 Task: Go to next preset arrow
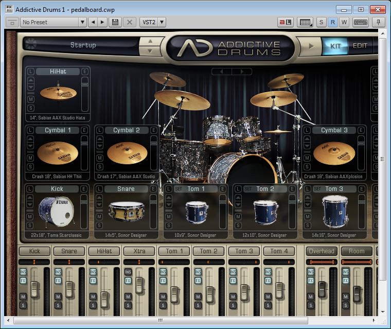[102, 22]
